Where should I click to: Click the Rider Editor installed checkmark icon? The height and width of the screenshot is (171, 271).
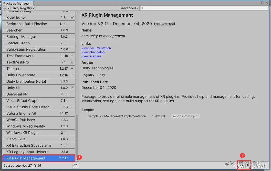[x=72, y=17]
